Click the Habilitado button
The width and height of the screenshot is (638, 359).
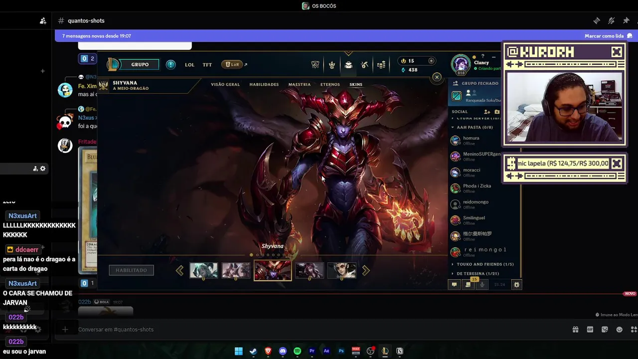click(132, 270)
